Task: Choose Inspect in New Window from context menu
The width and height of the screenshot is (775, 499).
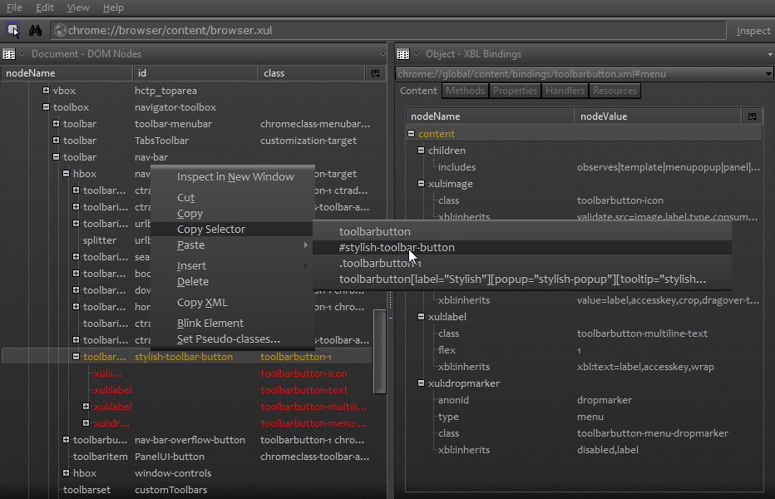Action: 235,176
